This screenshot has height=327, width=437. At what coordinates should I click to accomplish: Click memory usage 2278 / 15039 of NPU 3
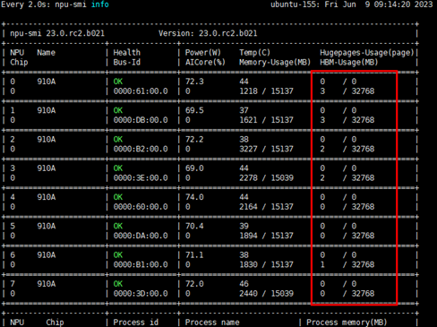click(x=266, y=177)
